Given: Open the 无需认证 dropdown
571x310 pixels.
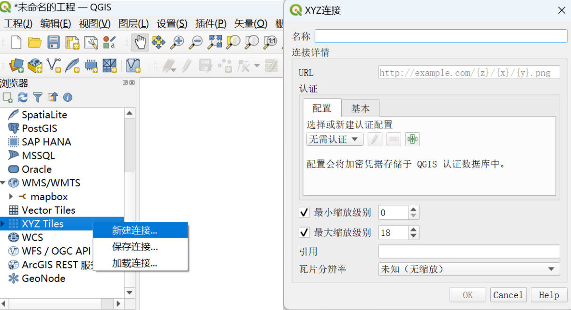Looking at the screenshot, I should click(x=335, y=139).
